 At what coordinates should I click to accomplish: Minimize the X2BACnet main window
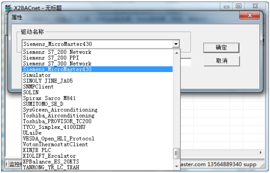pyautogui.click(x=226, y=6)
